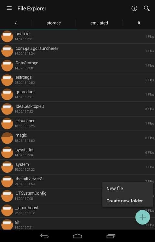Open search with magnifier icon

click(147, 8)
